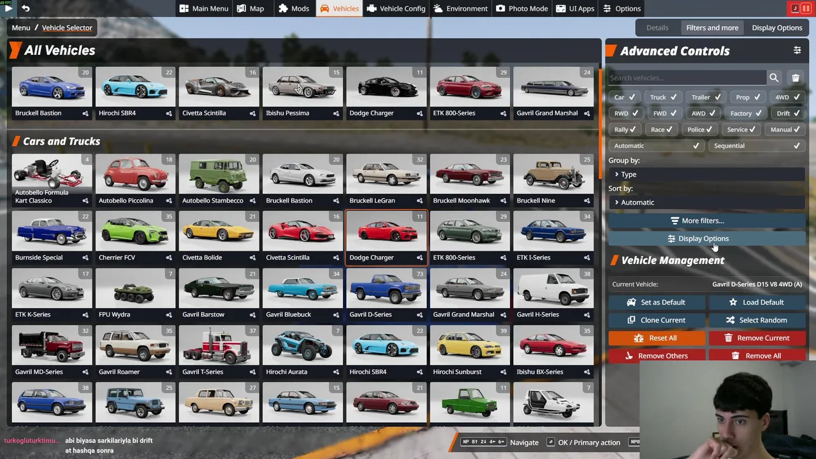Toggle the Car filter checkbox
Image resolution: width=816 pixels, height=459 pixels.
624,98
